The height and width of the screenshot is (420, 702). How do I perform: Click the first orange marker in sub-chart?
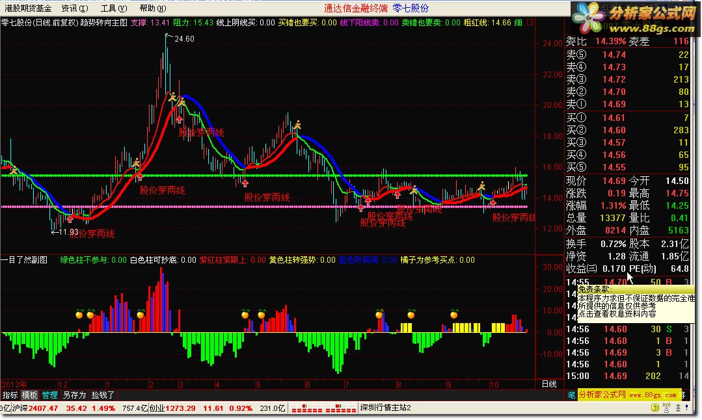[x=79, y=314]
